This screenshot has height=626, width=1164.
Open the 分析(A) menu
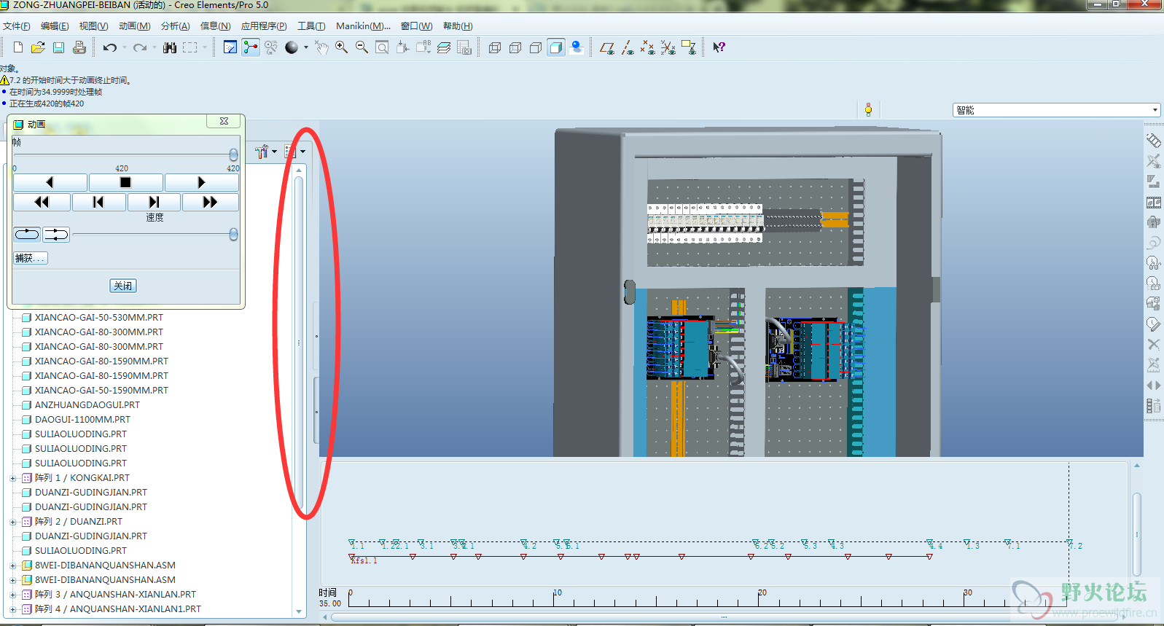click(175, 26)
